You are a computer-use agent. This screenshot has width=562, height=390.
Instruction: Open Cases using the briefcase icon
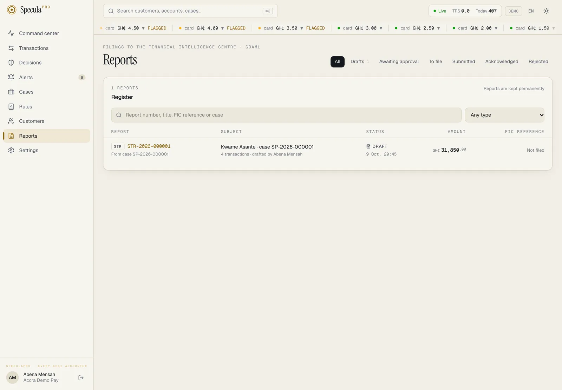click(11, 92)
